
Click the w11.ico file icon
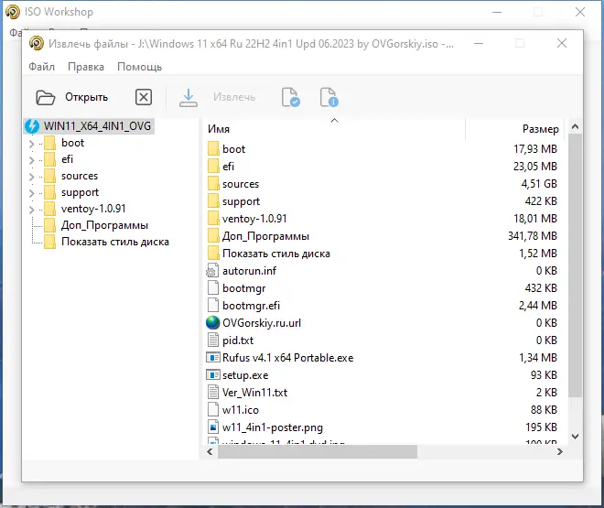click(213, 410)
